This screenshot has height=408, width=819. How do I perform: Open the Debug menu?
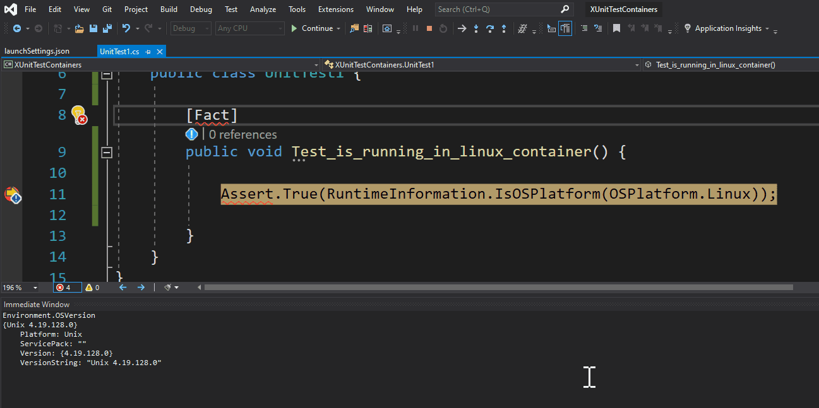(x=201, y=9)
